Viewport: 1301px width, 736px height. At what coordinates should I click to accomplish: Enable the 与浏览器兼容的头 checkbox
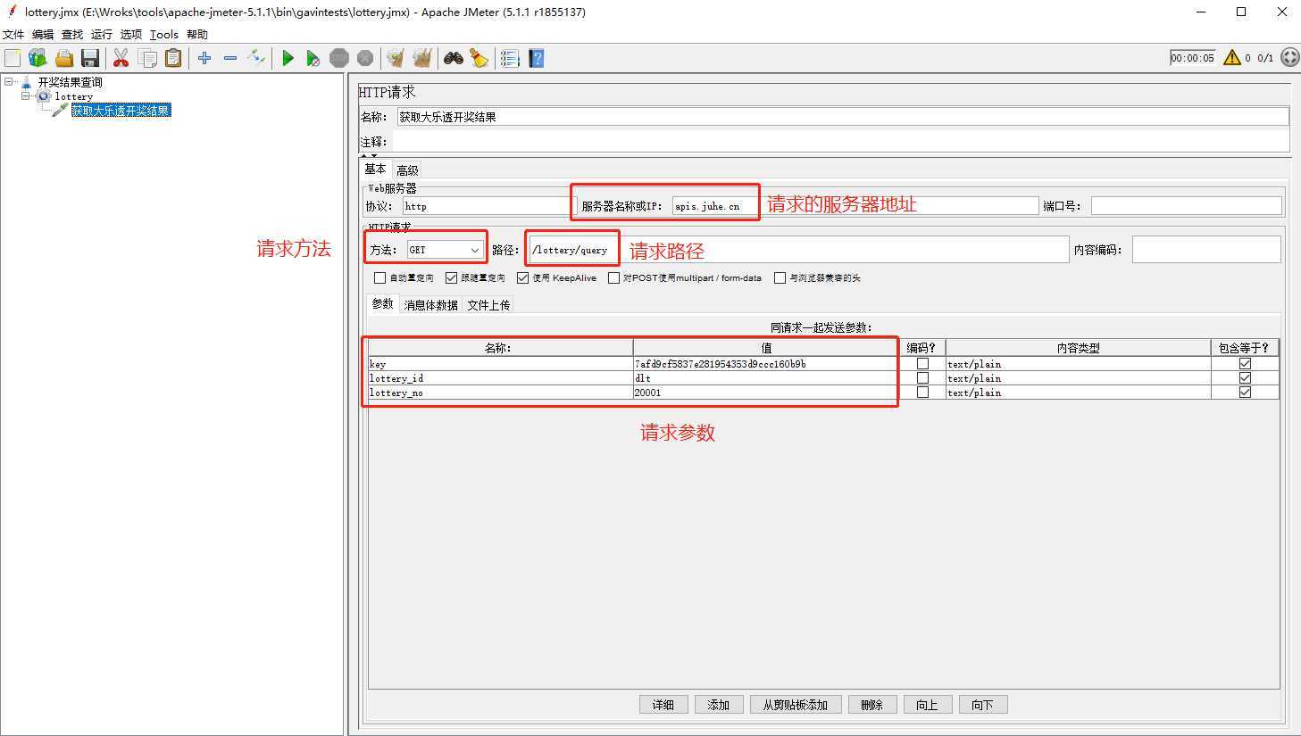pos(780,277)
